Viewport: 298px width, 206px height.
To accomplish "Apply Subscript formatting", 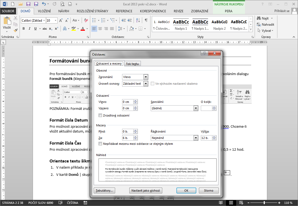I will click(51, 29).
